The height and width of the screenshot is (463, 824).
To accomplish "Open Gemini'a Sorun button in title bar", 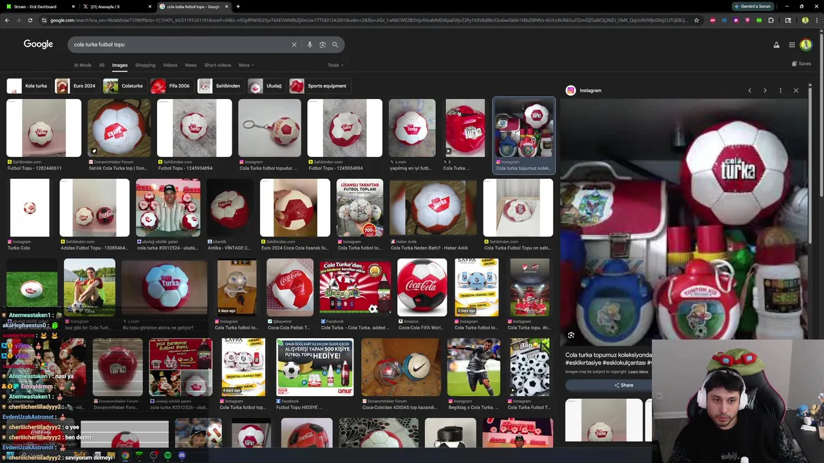I will [x=752, y=6].
